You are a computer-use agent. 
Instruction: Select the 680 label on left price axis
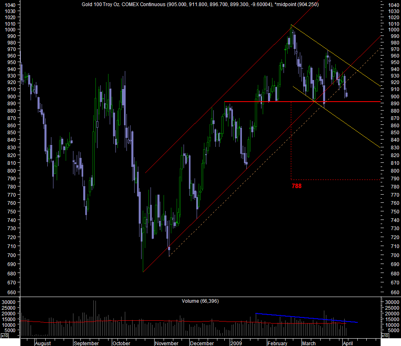(11, 273)
